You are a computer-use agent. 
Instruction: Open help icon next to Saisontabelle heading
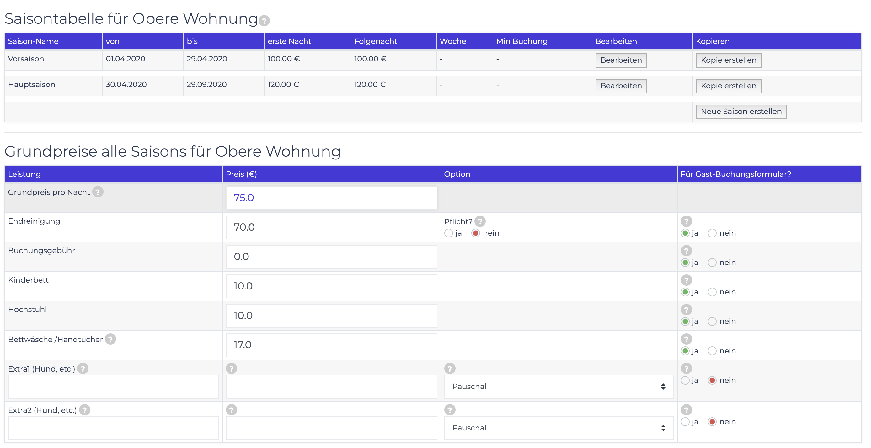(264, 21)
